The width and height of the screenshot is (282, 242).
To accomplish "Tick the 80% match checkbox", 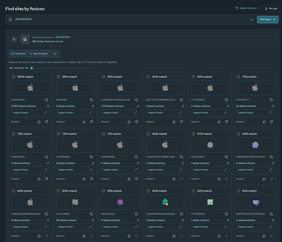I will click(x=193, y=77).
